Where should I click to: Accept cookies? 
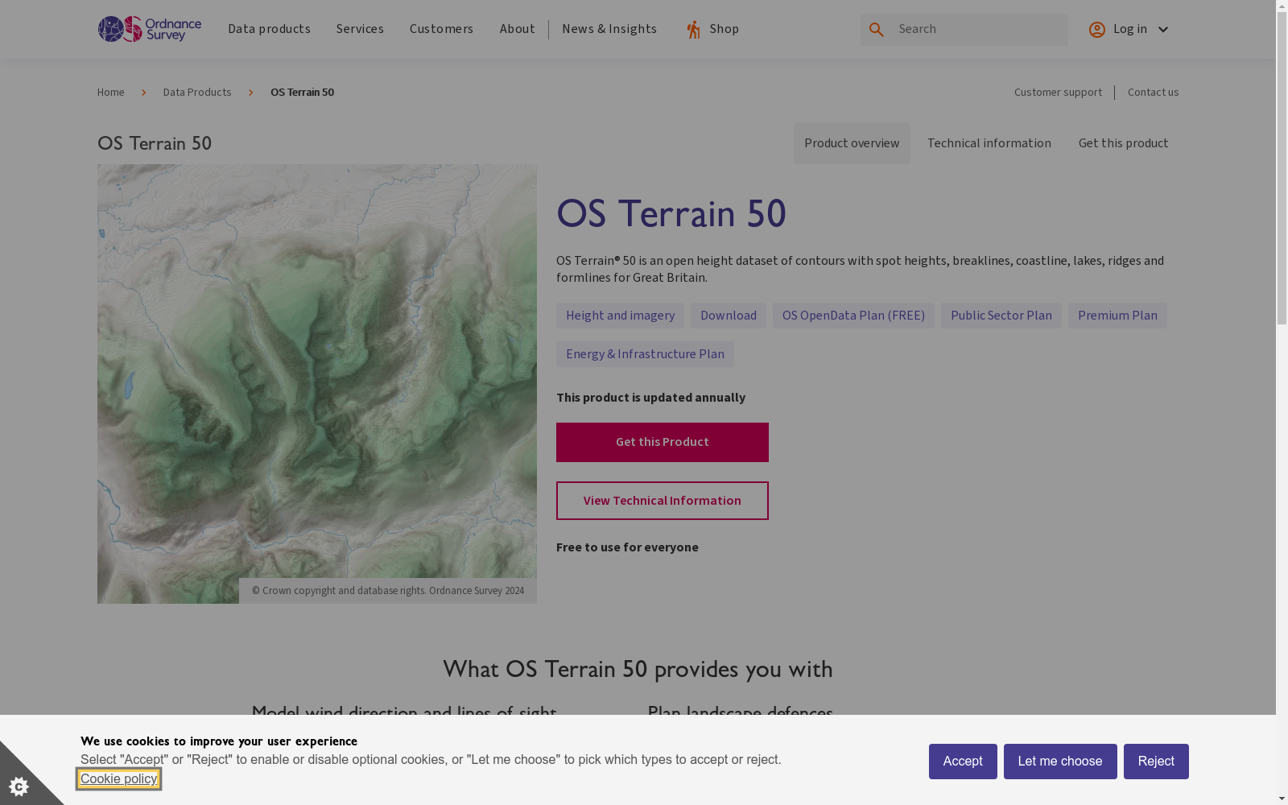tap(963, 762)
